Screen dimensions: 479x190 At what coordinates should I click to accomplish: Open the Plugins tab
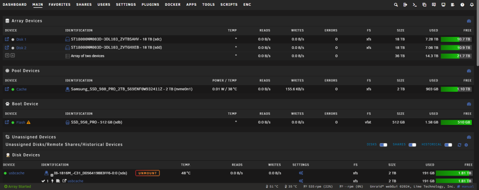click(x=150, y=5)
